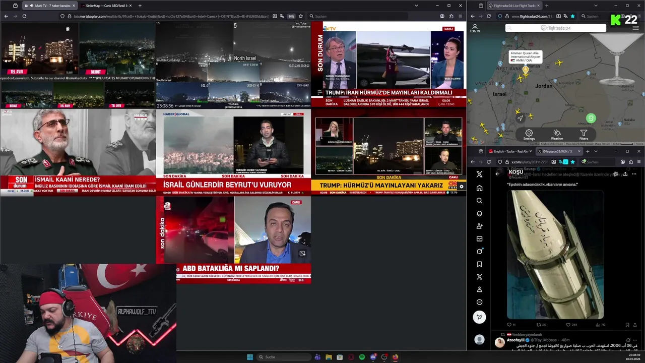This screenshot has width=645, height=363.
Task: Click the green badge marker on Flightradar map
Action: click(x=591, y=118)
